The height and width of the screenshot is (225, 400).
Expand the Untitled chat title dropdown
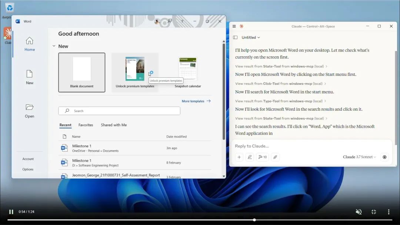click(x=251, y=37)
